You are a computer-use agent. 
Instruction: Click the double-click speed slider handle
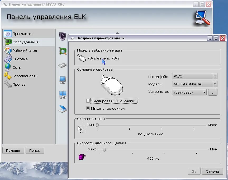click(x=104, y=149)
